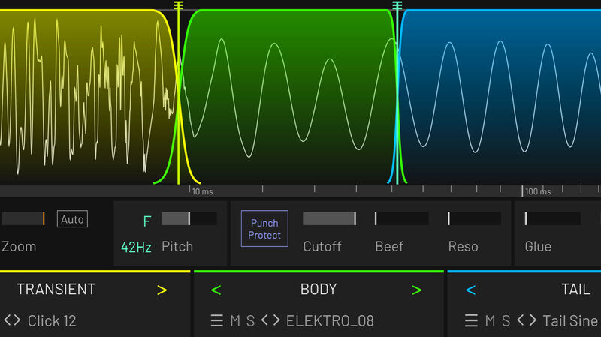This screenshot has height=337, width=601.
Task: Click the code brackets icon beside ELEKTRO_08
Action: point(270,321)
